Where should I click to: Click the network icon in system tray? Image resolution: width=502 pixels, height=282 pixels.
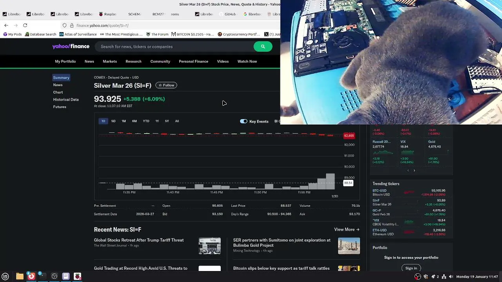(x=444, y=277)
